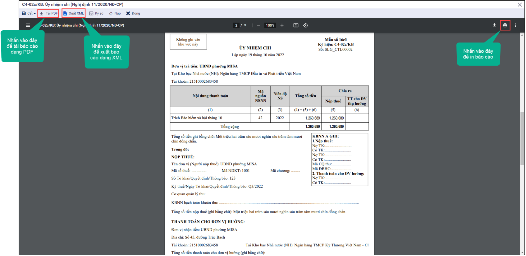Click the Tổng cộng row label
Screen dimensions: 526x256
point(230,127)
